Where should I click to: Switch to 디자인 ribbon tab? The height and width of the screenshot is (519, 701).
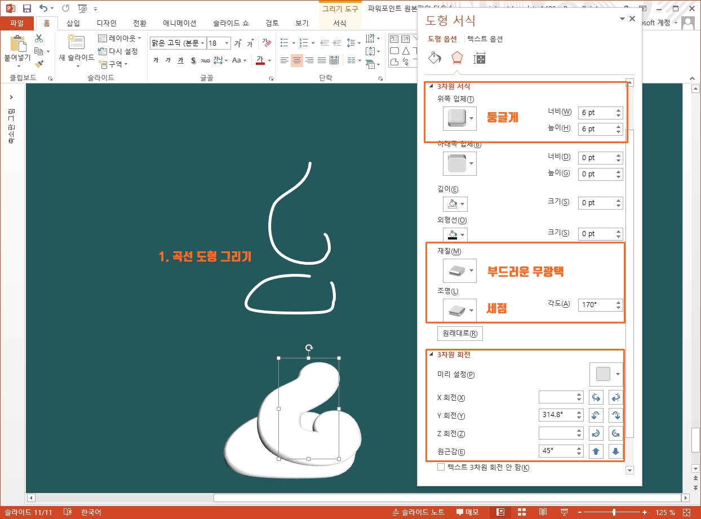[x=107, y=23]
